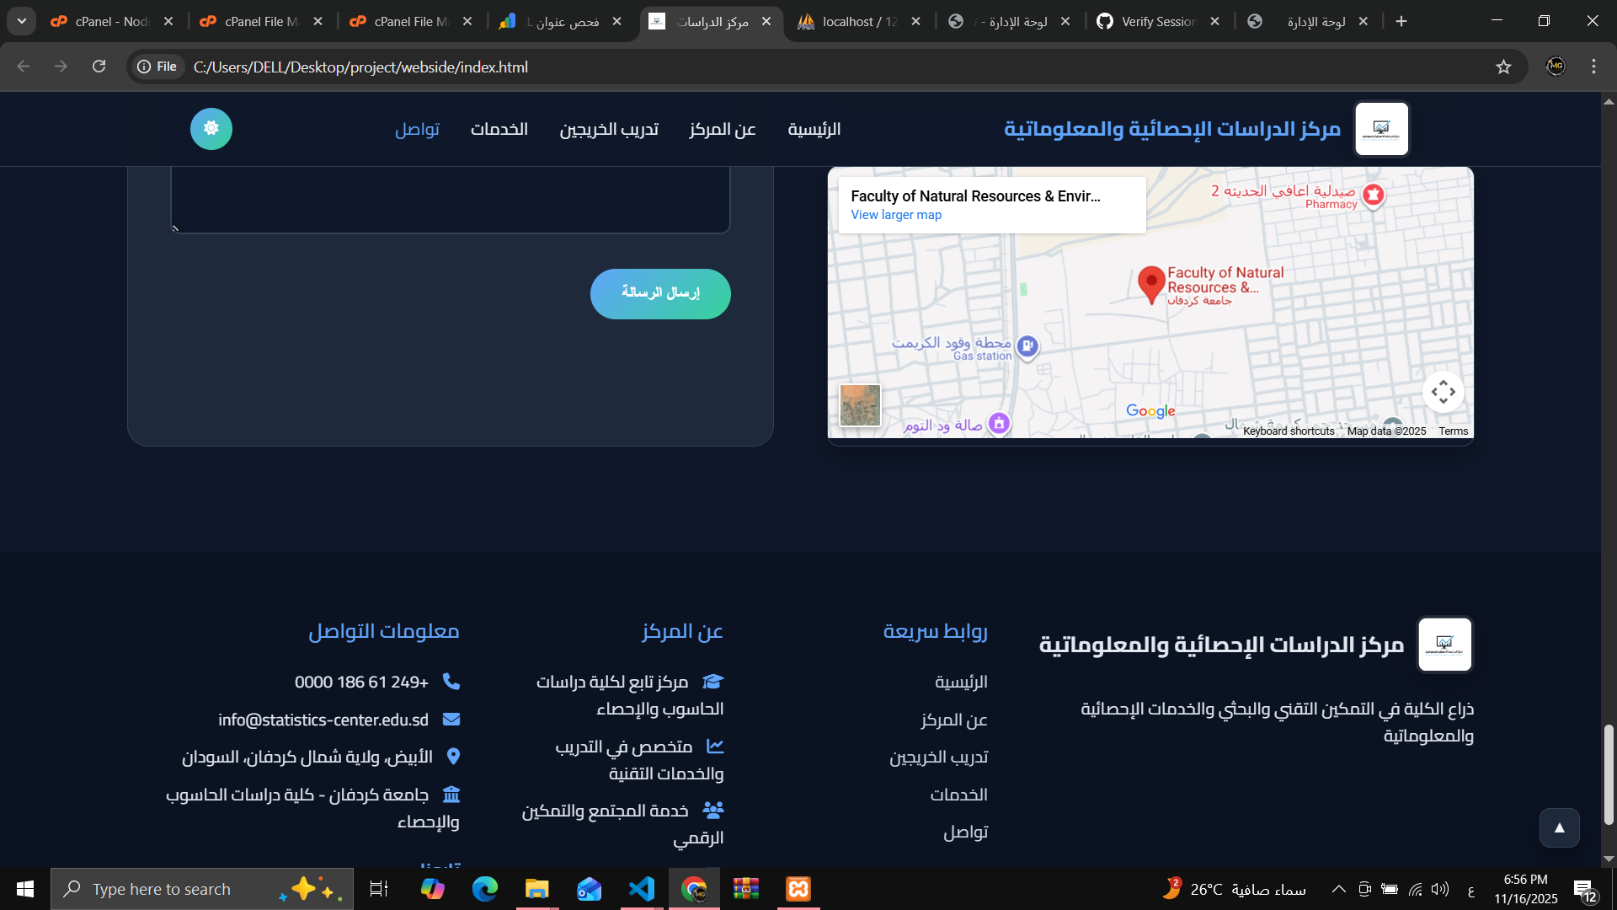Image resolution: width=1617 pixels, height=910 pixels.
Task: Expand hidden system tray icons chevron
Action: click(x=1338, y=889)
